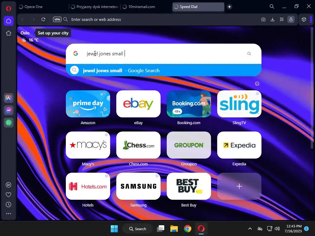Image resolution: width=315 pixels, height=236 pixels.
Task: Open the Groupon speed dial tile
Action: click(x=189, y=145)
